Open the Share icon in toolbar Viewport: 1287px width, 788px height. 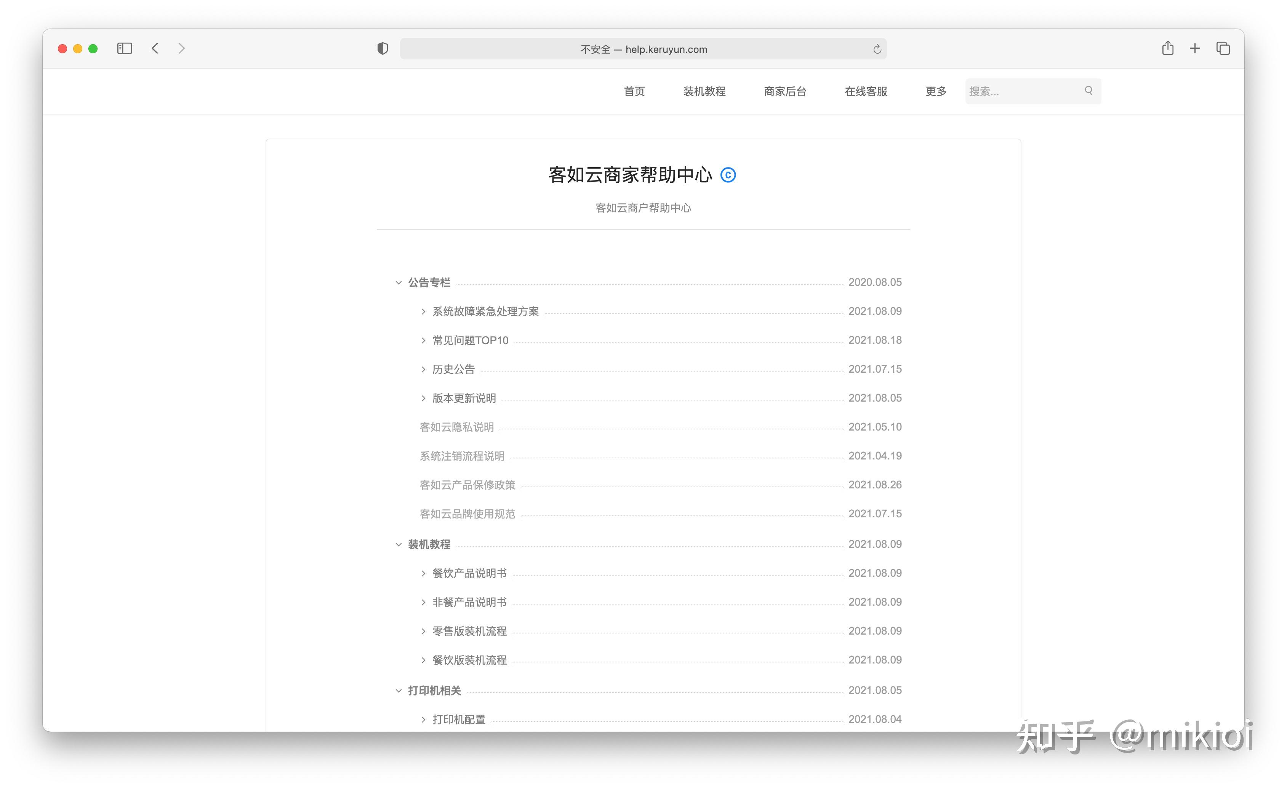click(1167, 48)
